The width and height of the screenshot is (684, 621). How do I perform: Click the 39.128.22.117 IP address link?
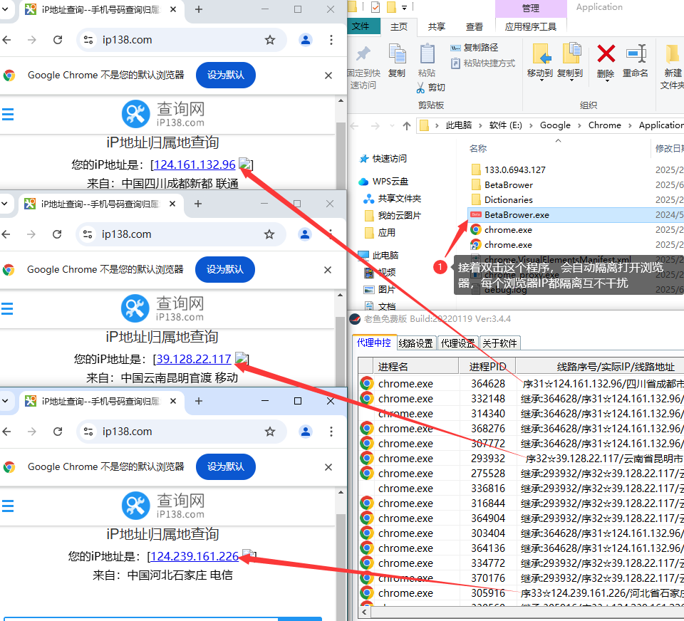click(x=194, y=359)
